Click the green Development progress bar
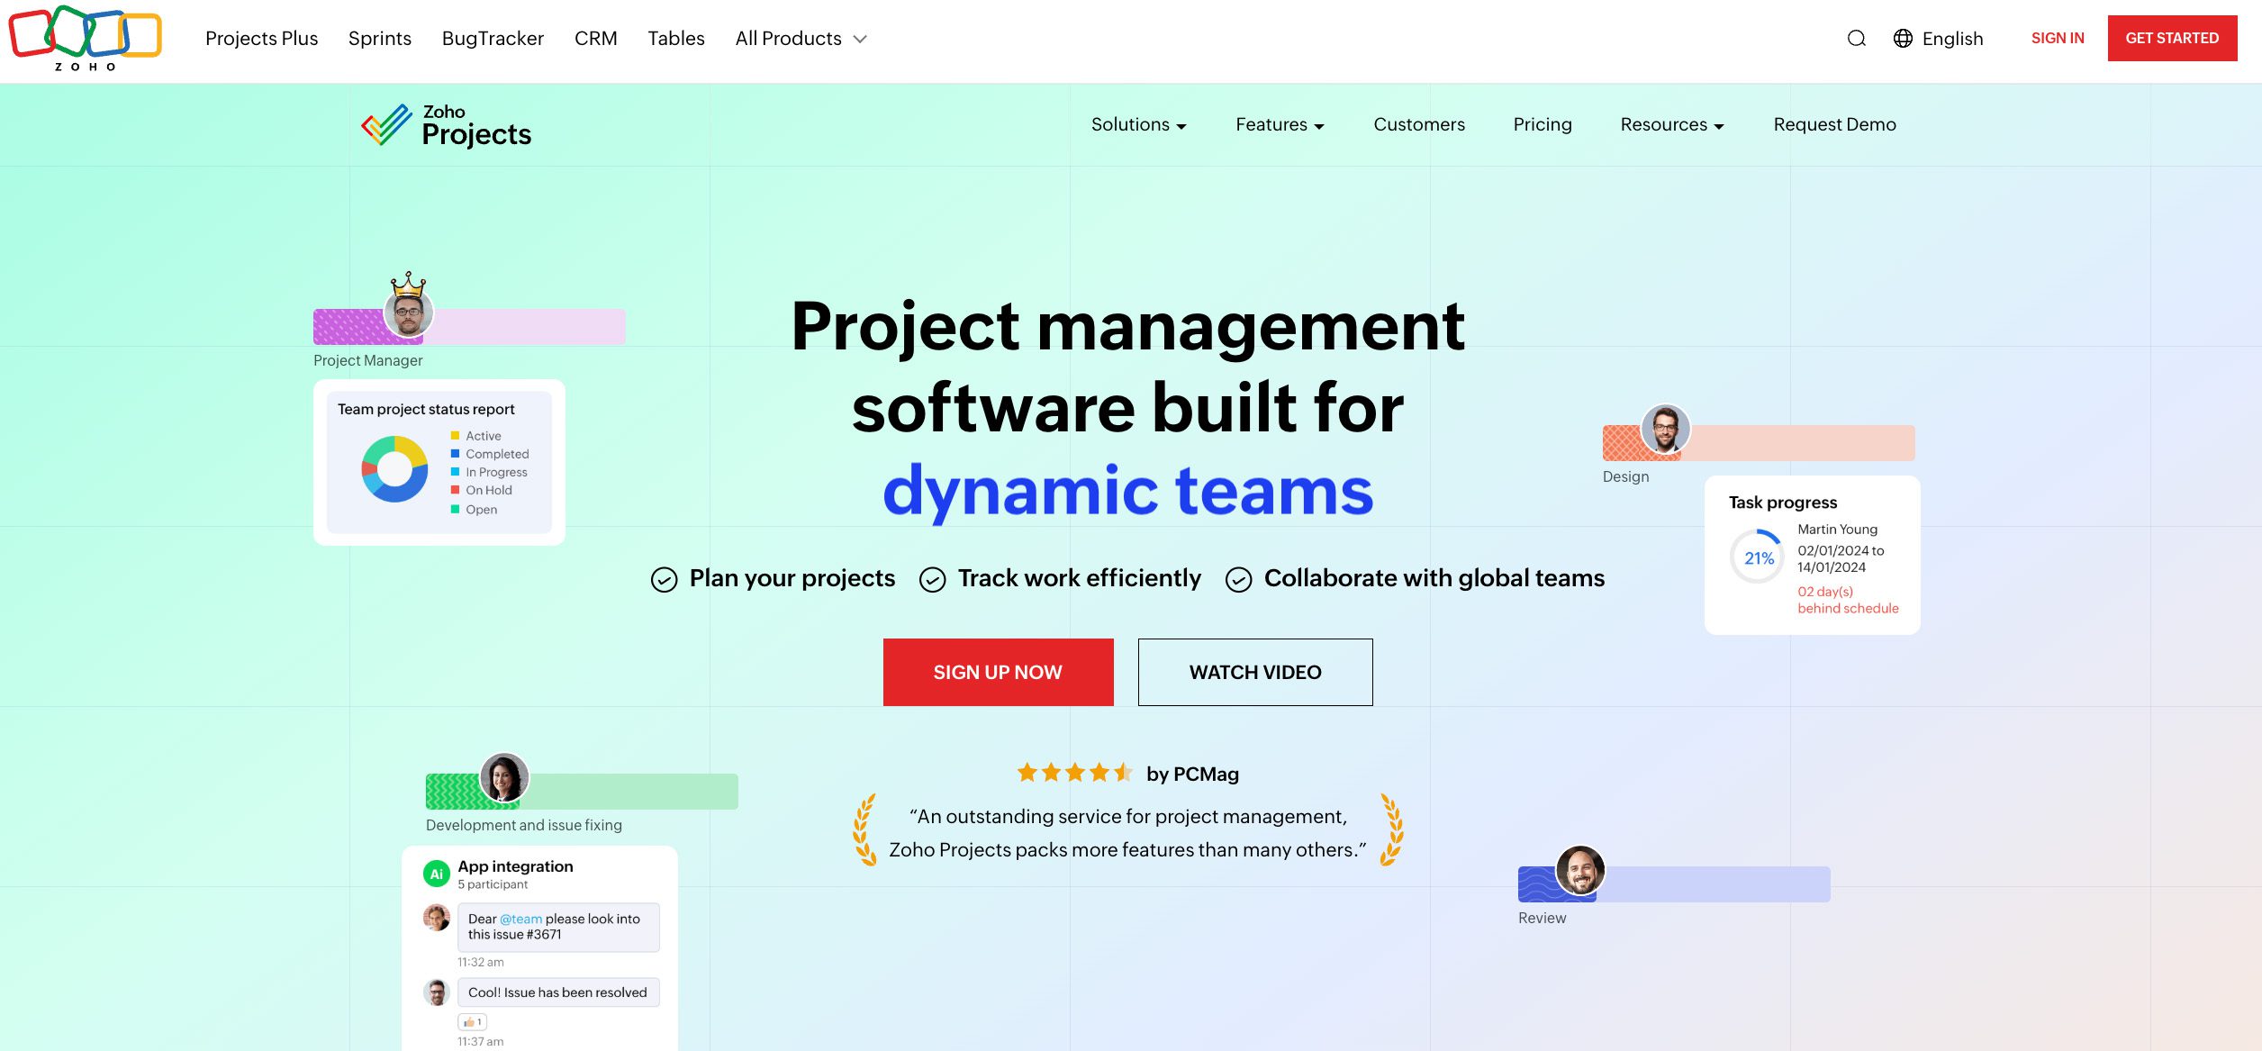The image size is (2262, 1051). pos(582,792)
